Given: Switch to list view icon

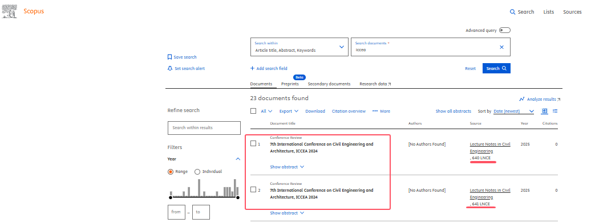Looking at the screenshot, I should click(555, 111).
